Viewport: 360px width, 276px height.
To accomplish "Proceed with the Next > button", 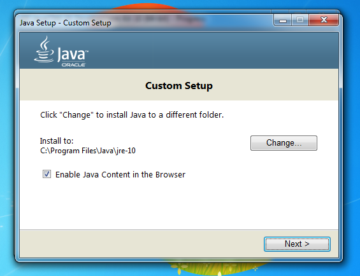I will (x=297, y=244).
